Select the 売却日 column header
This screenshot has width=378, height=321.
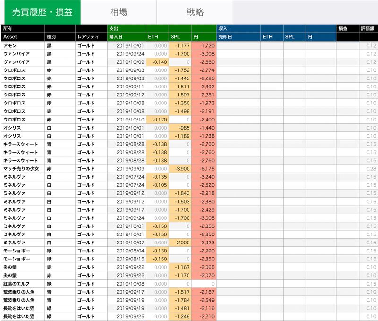click(x=238, y=37)
